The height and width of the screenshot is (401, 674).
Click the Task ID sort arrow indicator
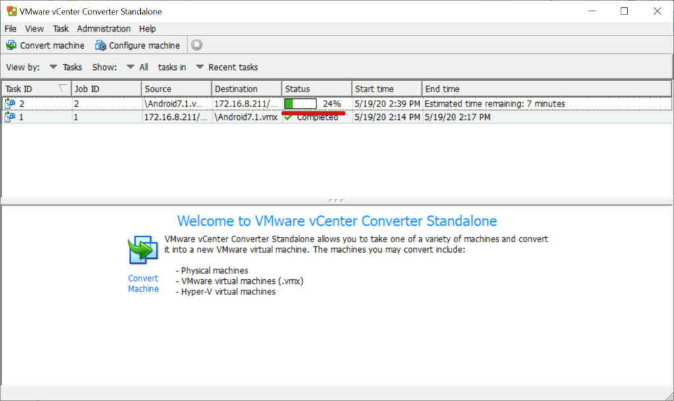pos(63,88)
